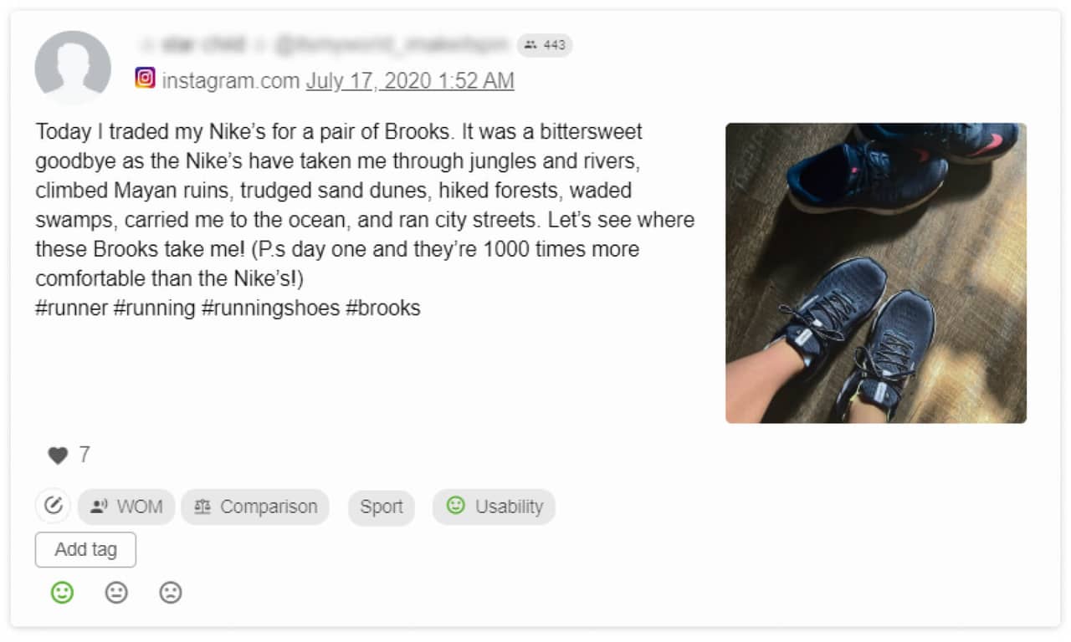Screen dimensions: 1071x642
Task: Click the audience reach icon showing 443
Action: (531, 45)
